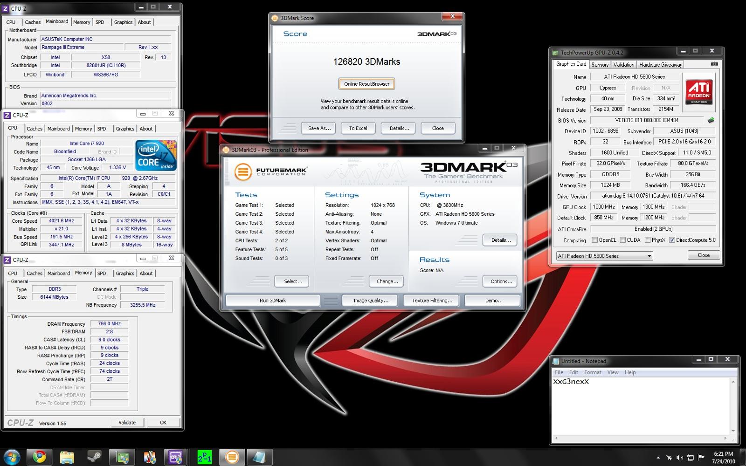Image resolution: width=746 pixels, height=466 pixels.
Task: Click Details... in the 3DMark Score window
Action: coord(399,128)
